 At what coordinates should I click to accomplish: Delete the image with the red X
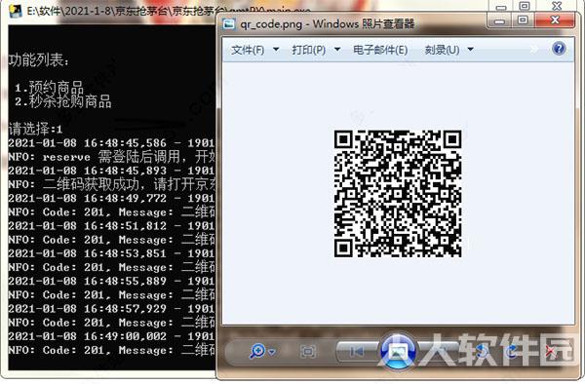pos(552,352)
